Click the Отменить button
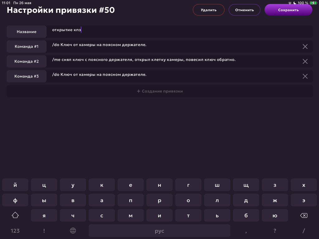The image size is (319, 239). click(x=244, y=10)
